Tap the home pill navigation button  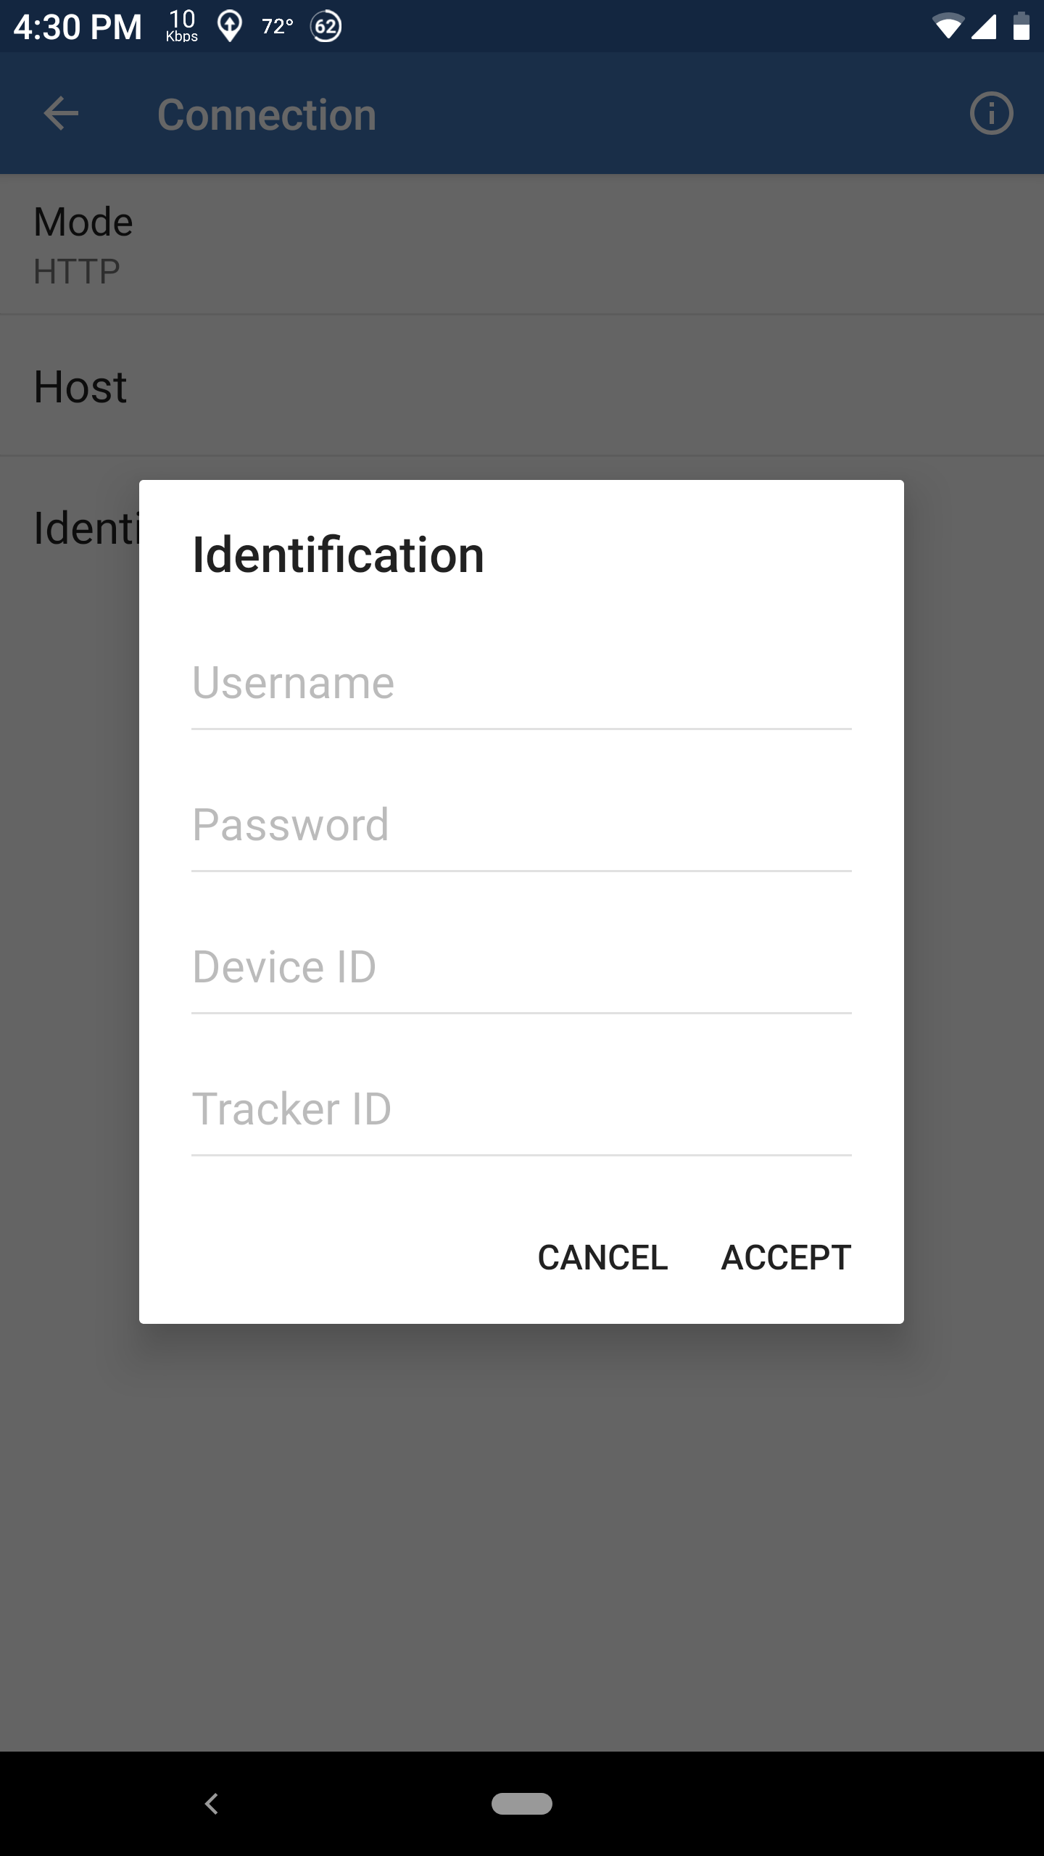coord(522,1803)
